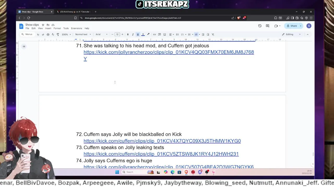
Task: Insert link using chain icon
Action: coord(154,35)
